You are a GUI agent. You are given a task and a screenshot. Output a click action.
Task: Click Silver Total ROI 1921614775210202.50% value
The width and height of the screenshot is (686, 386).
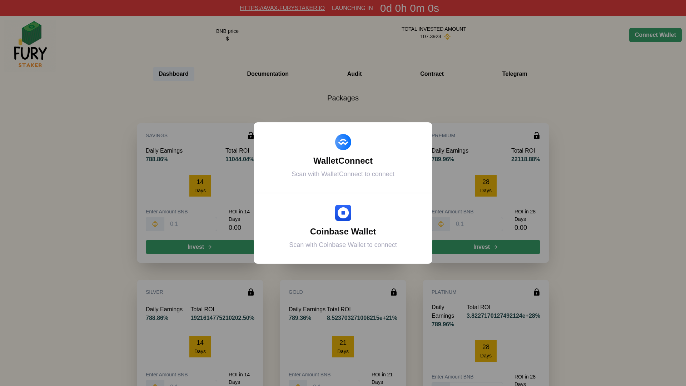point(222,318)
